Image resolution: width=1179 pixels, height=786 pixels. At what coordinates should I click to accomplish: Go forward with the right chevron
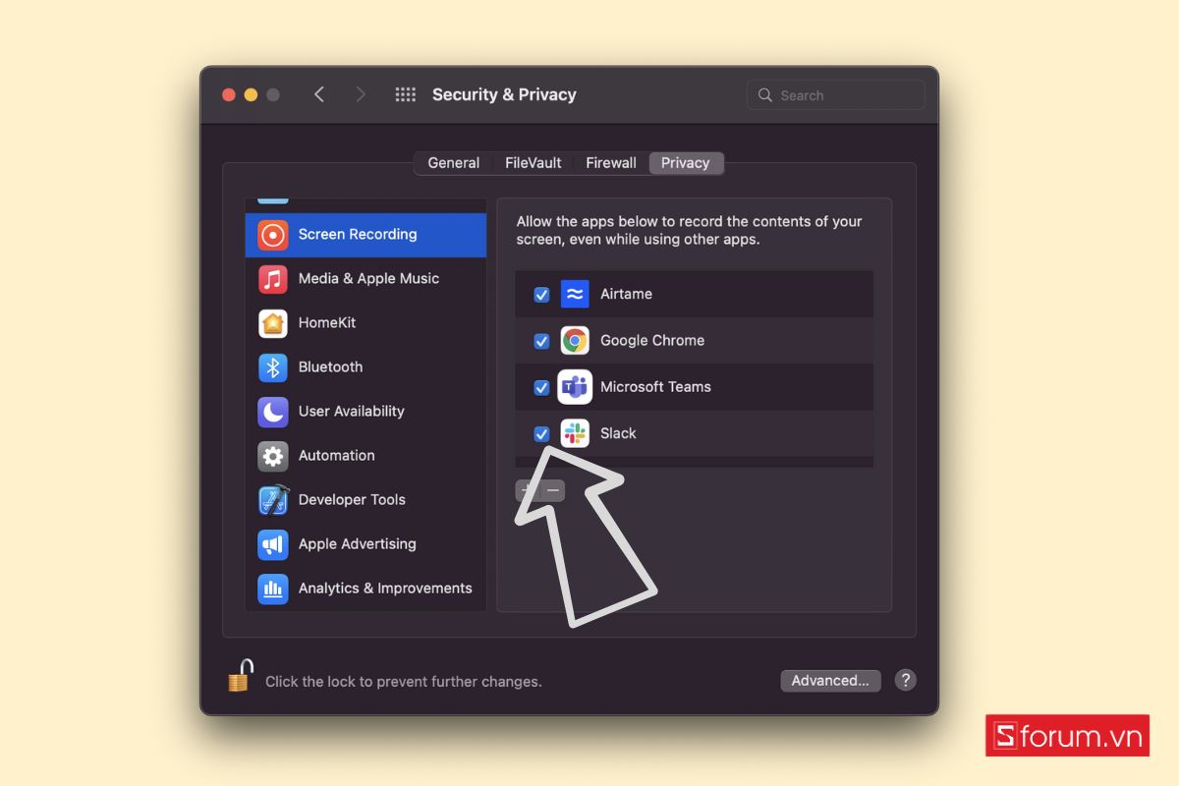point(361,94)
